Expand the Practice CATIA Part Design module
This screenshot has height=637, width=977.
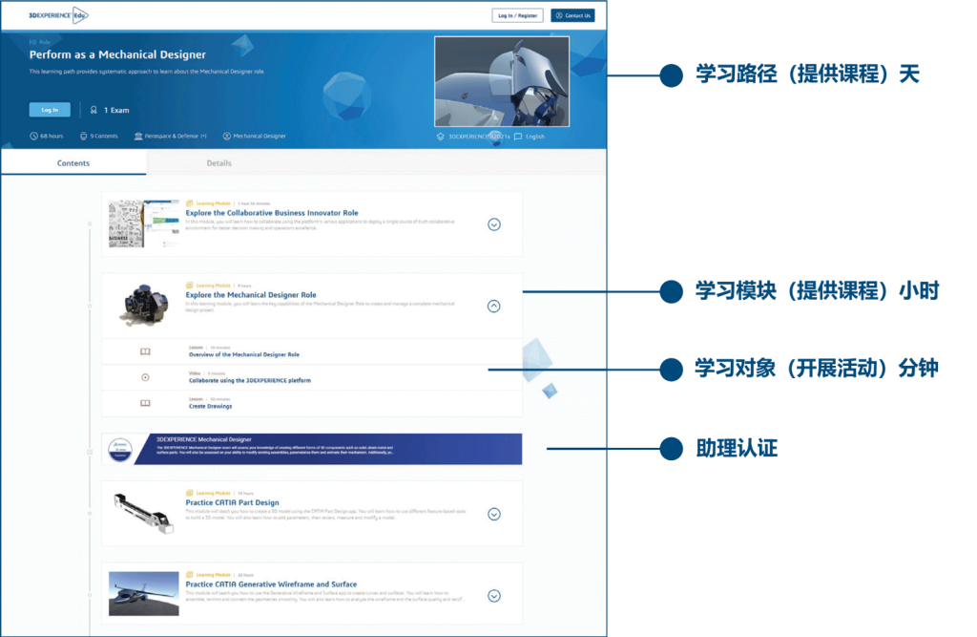[493, 514]
